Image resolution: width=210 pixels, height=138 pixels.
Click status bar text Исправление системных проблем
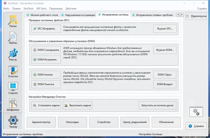pyautogui.click(x=23, y=134)
